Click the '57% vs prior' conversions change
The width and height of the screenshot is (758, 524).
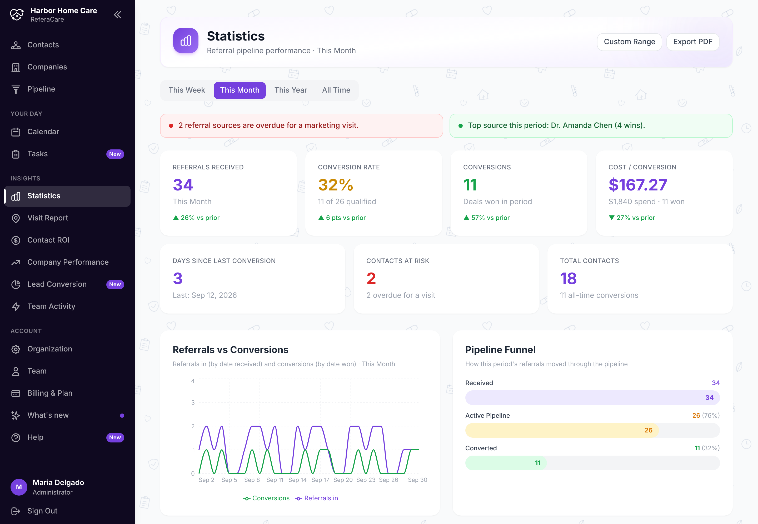(x=487, y=218)
